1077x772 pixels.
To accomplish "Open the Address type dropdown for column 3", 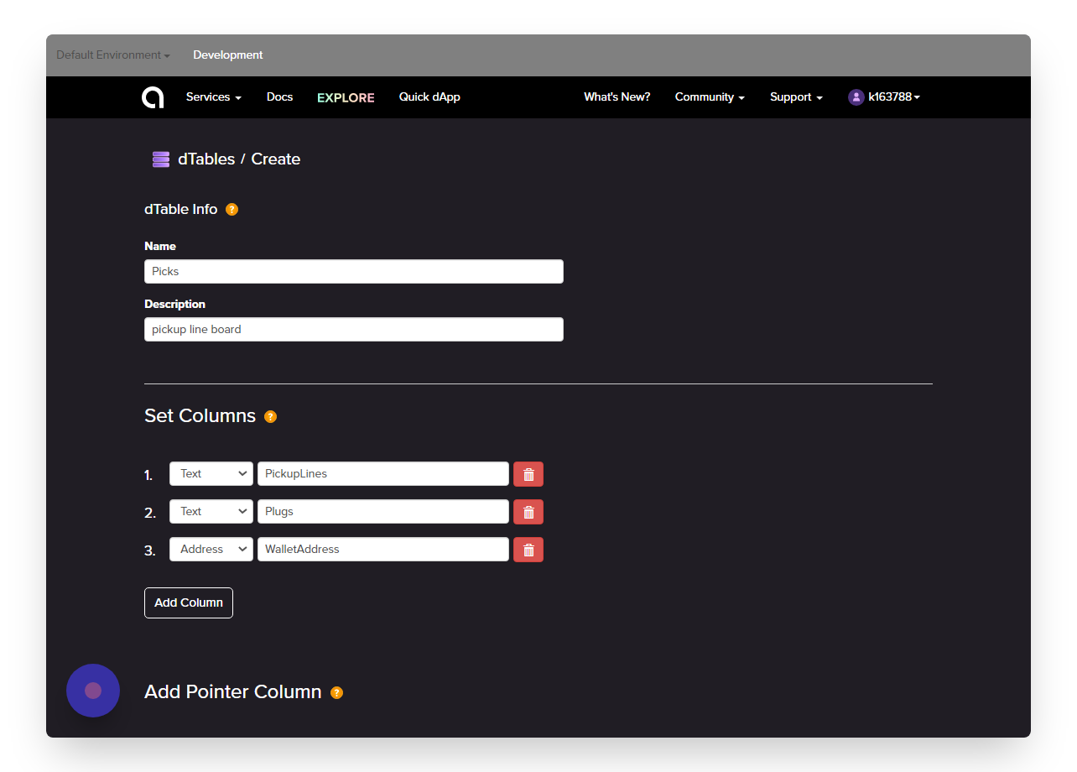I will pos(211,550).
